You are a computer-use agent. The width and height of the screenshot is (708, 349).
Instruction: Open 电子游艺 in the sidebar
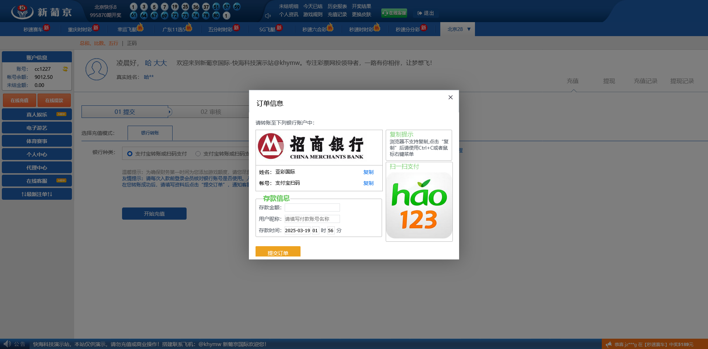[x=37, y=128]
